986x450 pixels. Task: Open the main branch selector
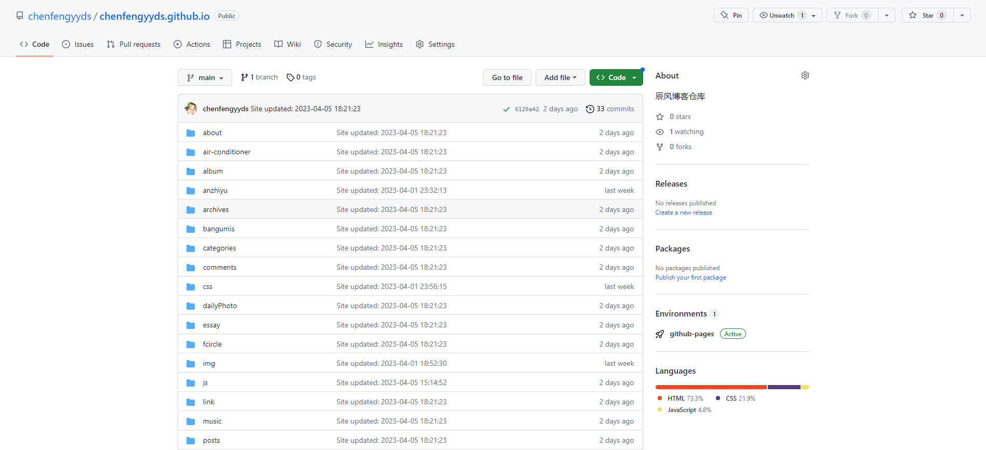(205, 77)
